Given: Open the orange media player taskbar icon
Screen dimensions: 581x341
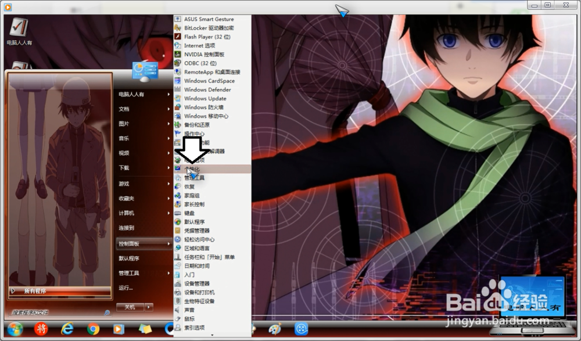Looking at the screenshot, I should pos(119,329).
